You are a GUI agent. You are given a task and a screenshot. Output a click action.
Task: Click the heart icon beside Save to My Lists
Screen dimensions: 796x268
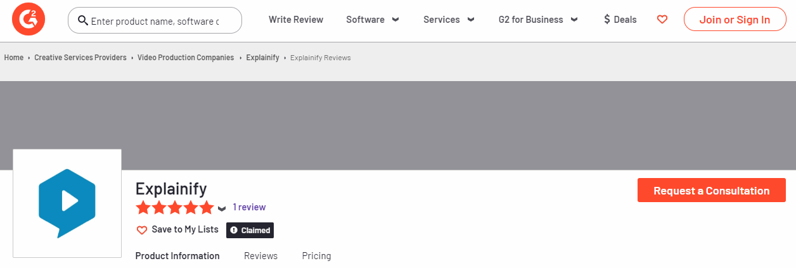coord(142,230)
